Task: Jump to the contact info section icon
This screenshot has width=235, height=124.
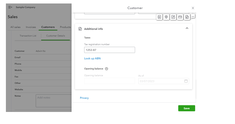Action: coord(159,17)
